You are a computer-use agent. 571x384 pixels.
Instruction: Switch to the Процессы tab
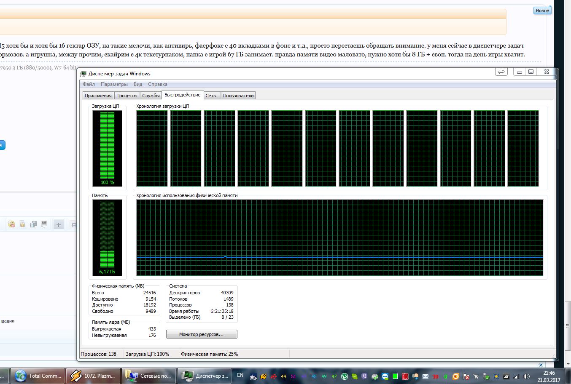pos(127,96)
